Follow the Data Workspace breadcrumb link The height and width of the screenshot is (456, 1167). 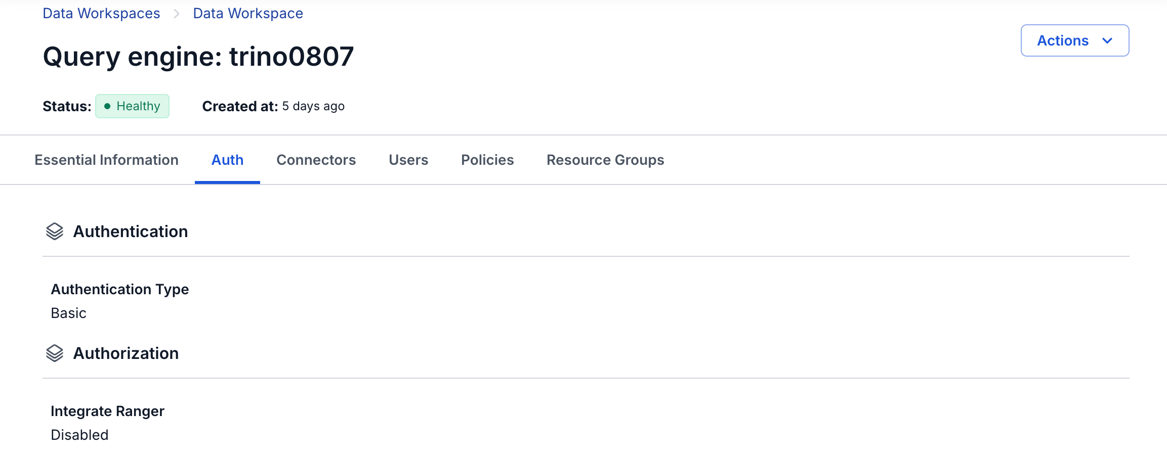click(x=248, y=13)
